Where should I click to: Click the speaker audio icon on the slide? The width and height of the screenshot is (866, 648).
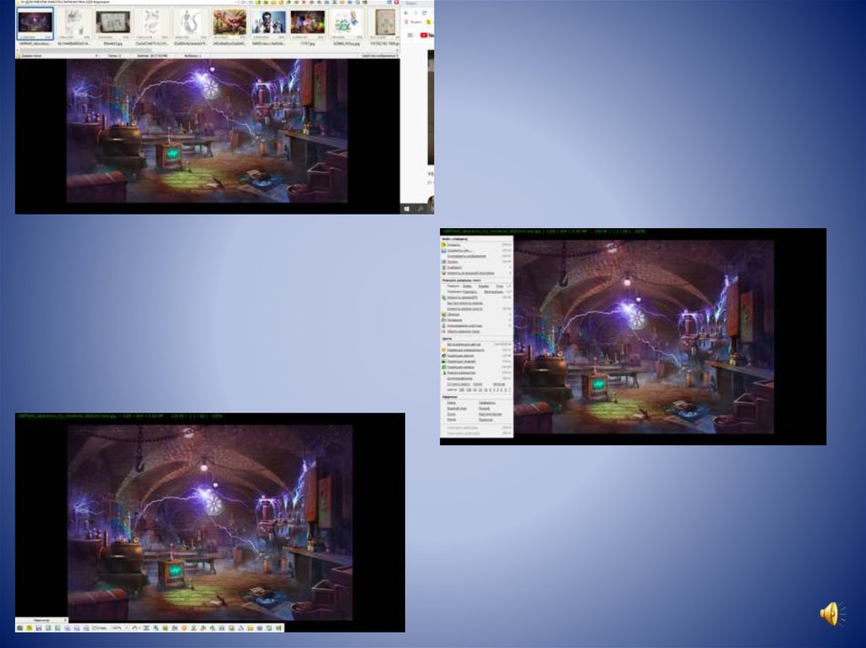click(x=832, y=613)
